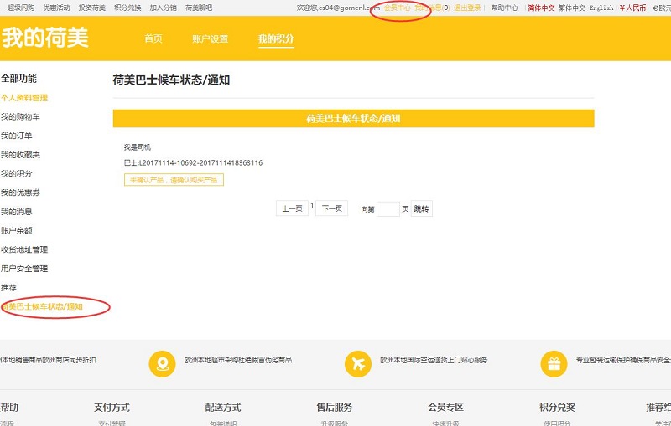
Task: Click 下一页 pagination button
Action: pyautogui.click(x=331, y=208)
